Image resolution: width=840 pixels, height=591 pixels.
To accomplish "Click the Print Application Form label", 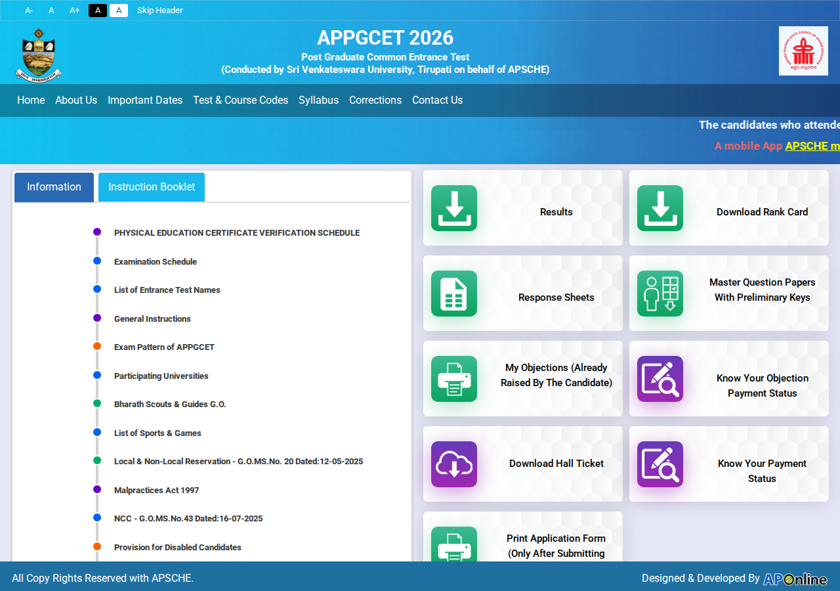I will click(556, 546).
